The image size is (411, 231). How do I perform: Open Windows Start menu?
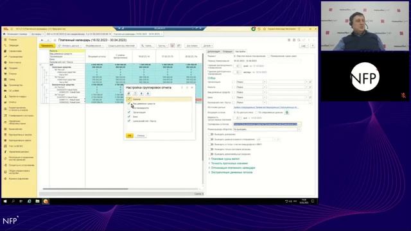click(x=5, y=201)
